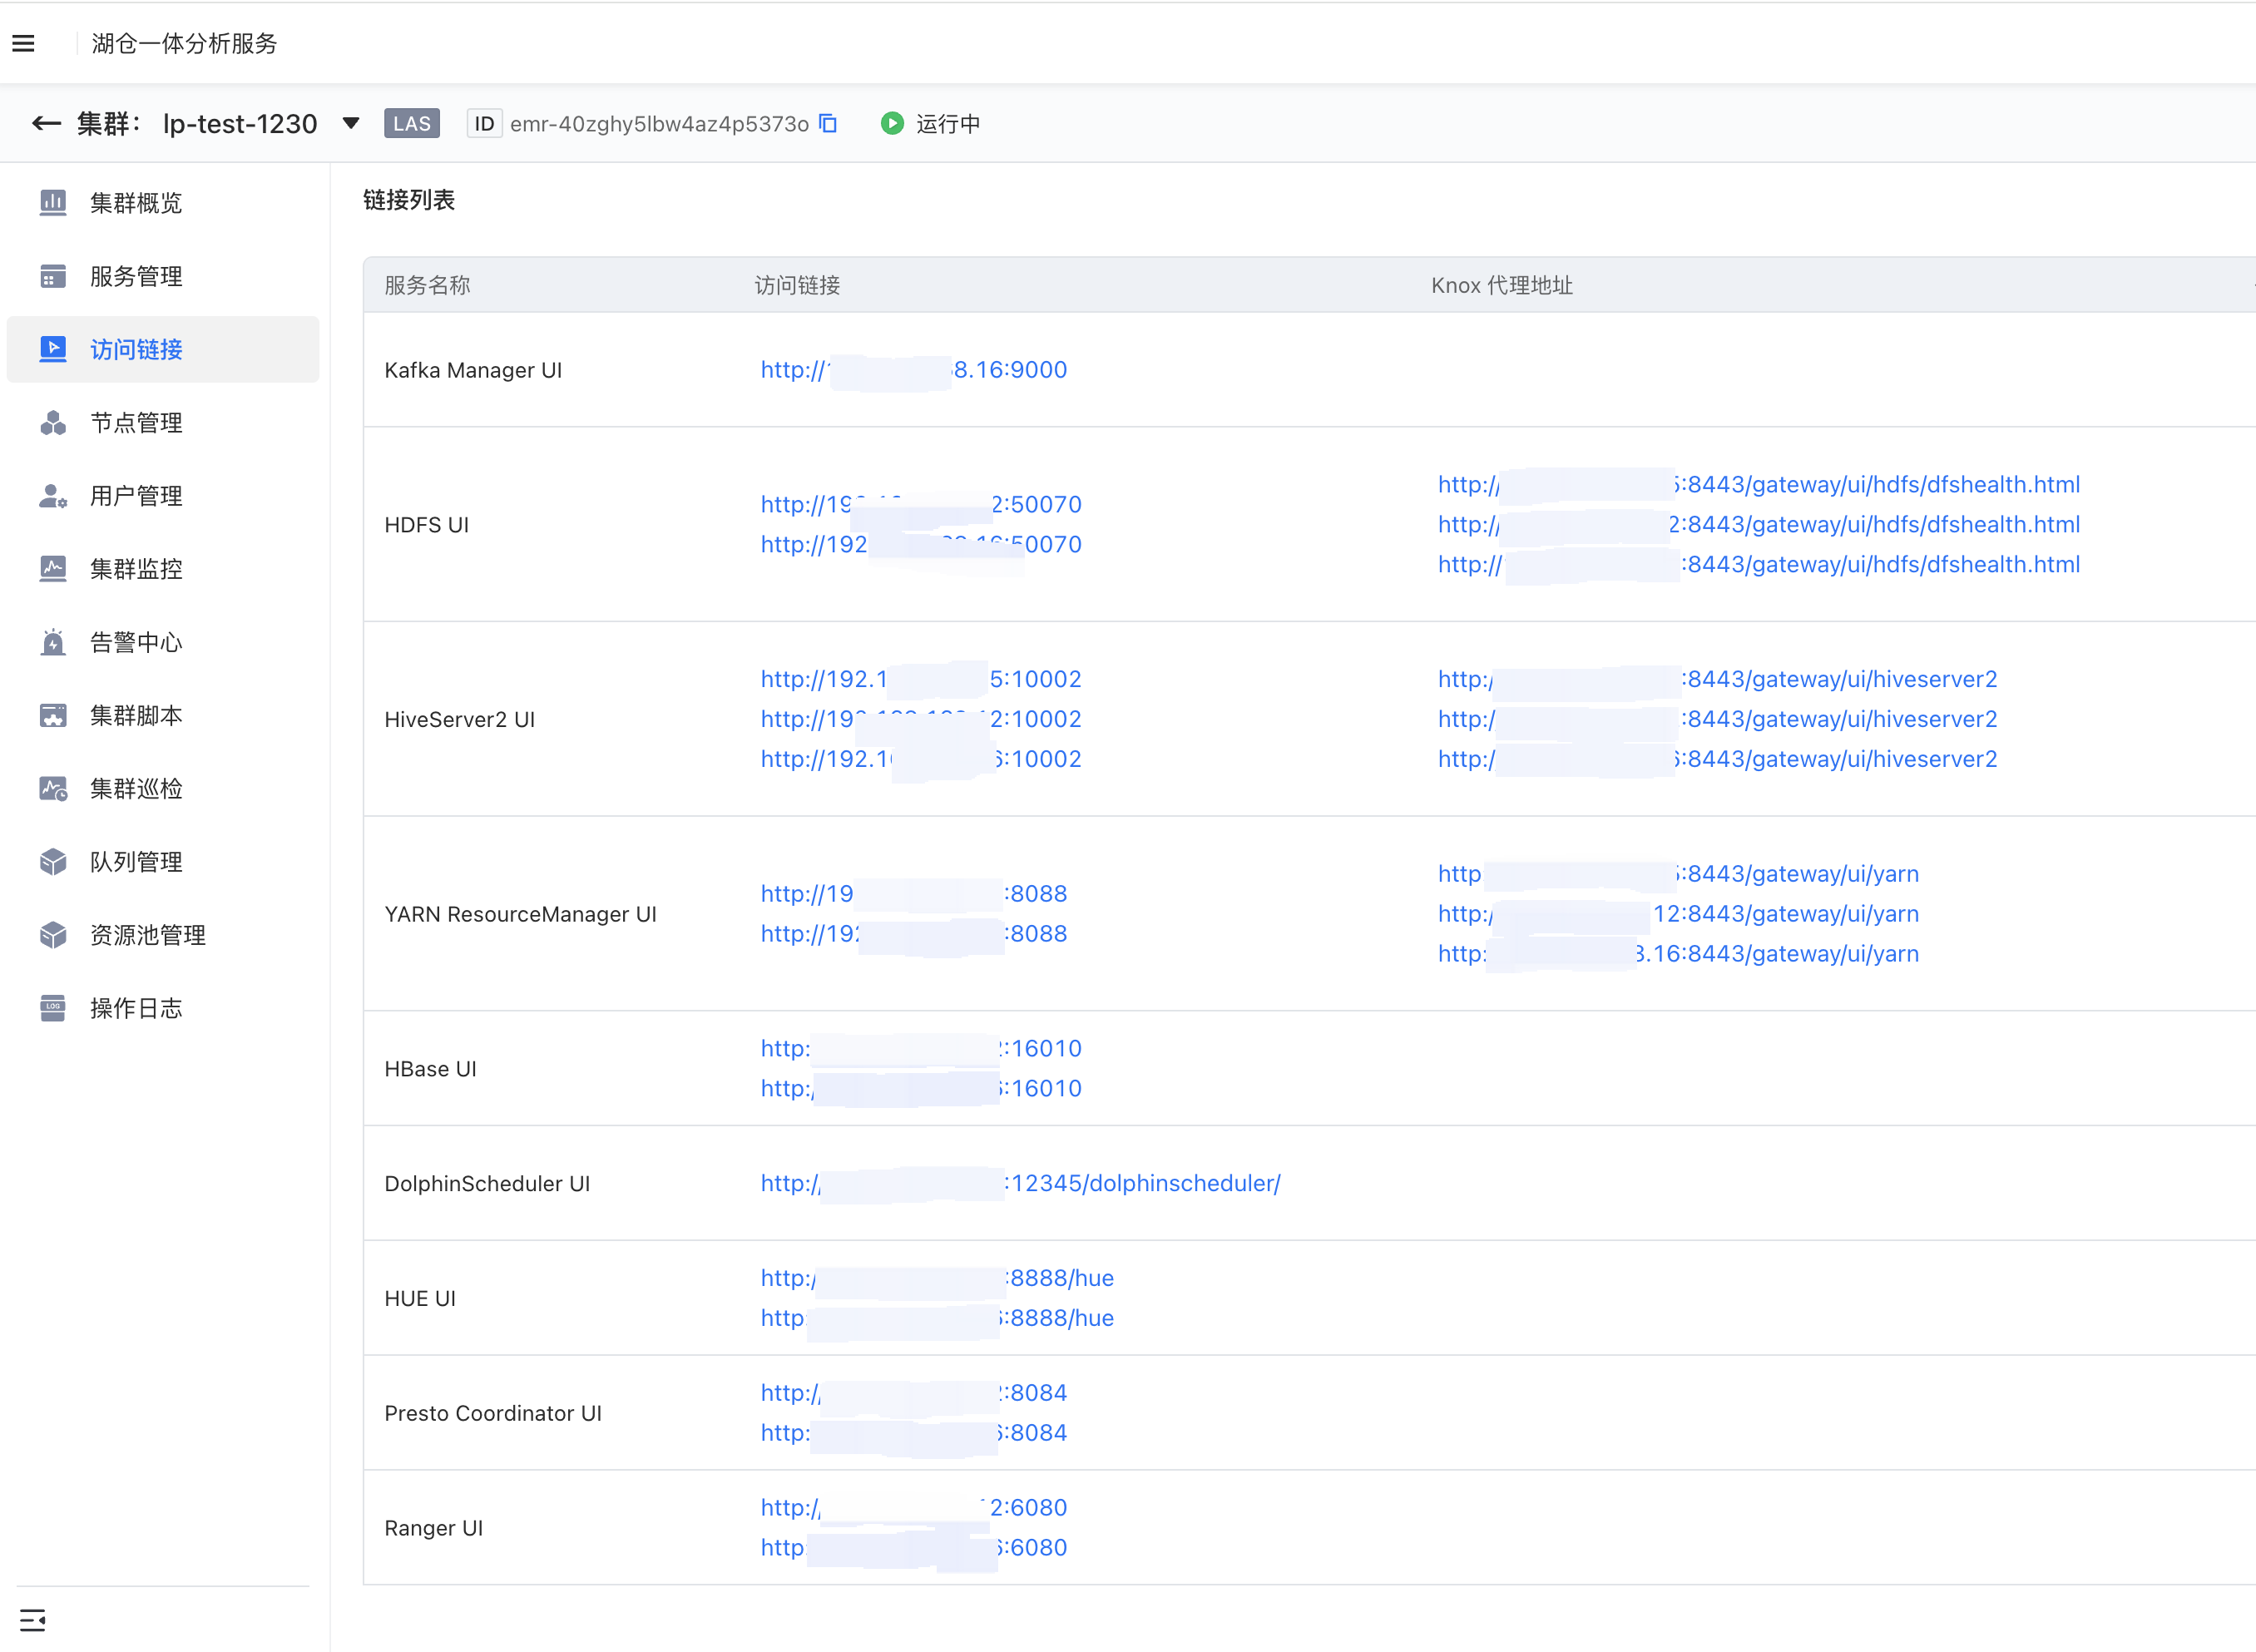Click the DolphinScheduler UI service name

point(487,1183)
